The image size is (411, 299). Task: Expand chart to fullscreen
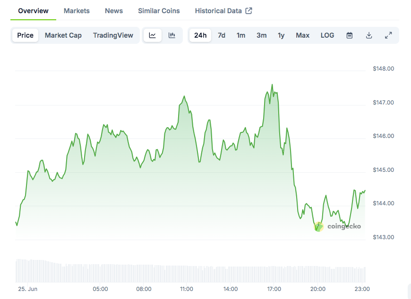click(388, 35)
